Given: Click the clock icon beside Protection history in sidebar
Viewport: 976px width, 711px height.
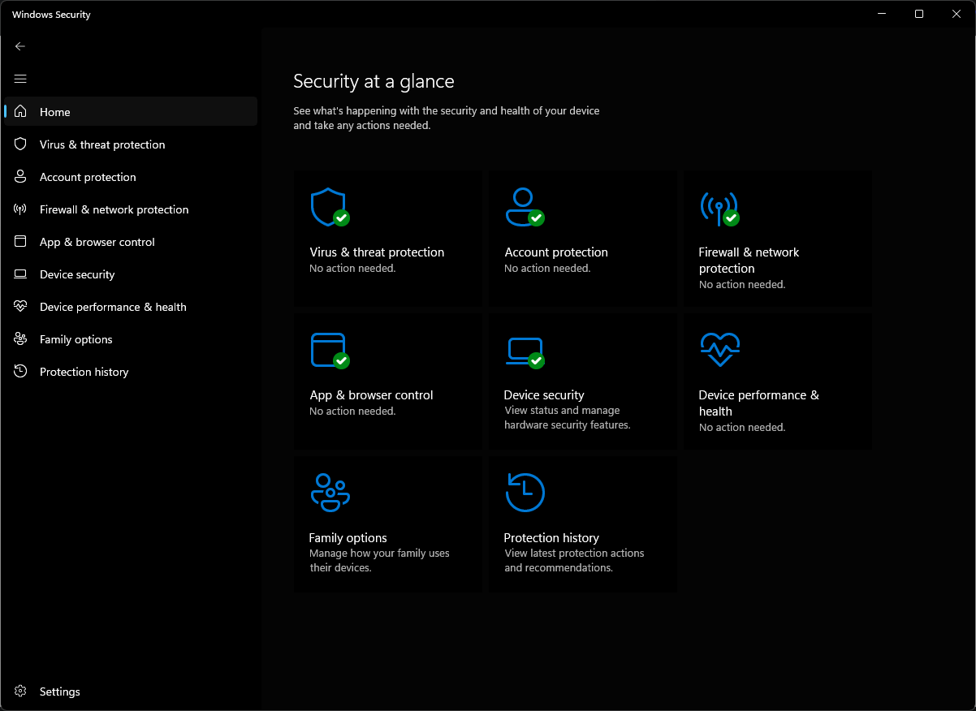Looking at the screenshot, I should pyautogui.click(x=20, y=372).
